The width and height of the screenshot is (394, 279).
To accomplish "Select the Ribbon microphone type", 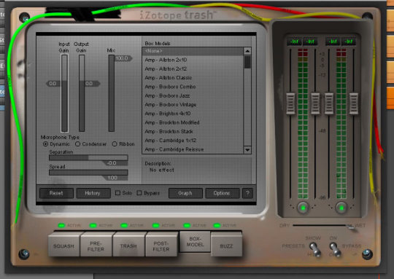I will pos(115,144).
